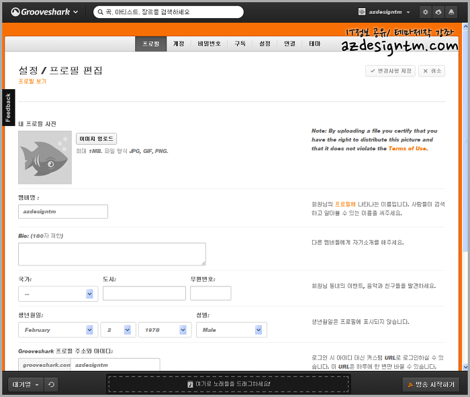Click the user avatar icon in header
This screenshot has width=470, height=397.
tap(362, 11)
